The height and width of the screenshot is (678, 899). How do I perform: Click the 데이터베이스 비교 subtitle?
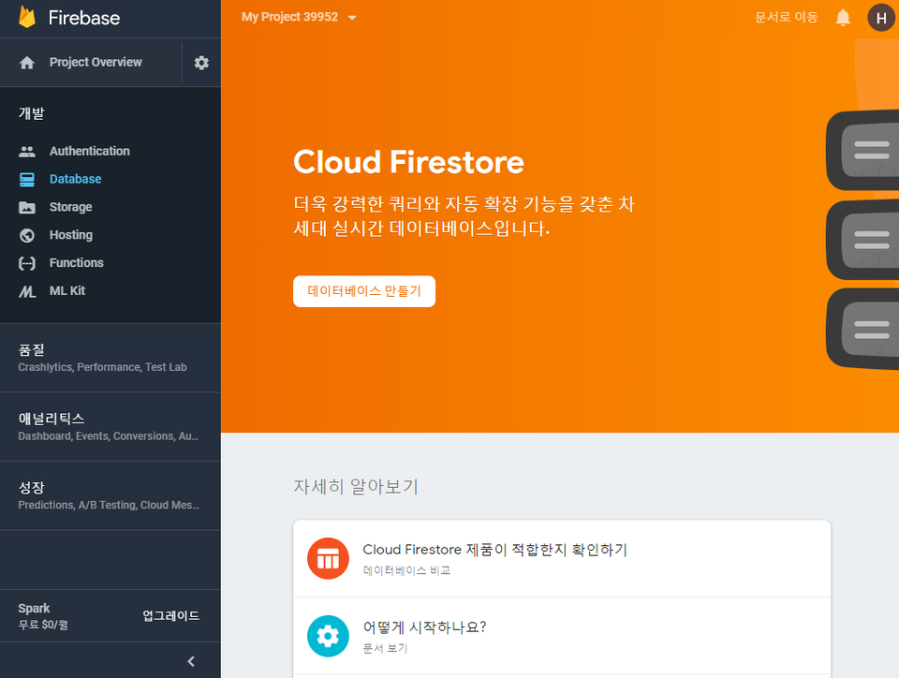coord(406,570)
